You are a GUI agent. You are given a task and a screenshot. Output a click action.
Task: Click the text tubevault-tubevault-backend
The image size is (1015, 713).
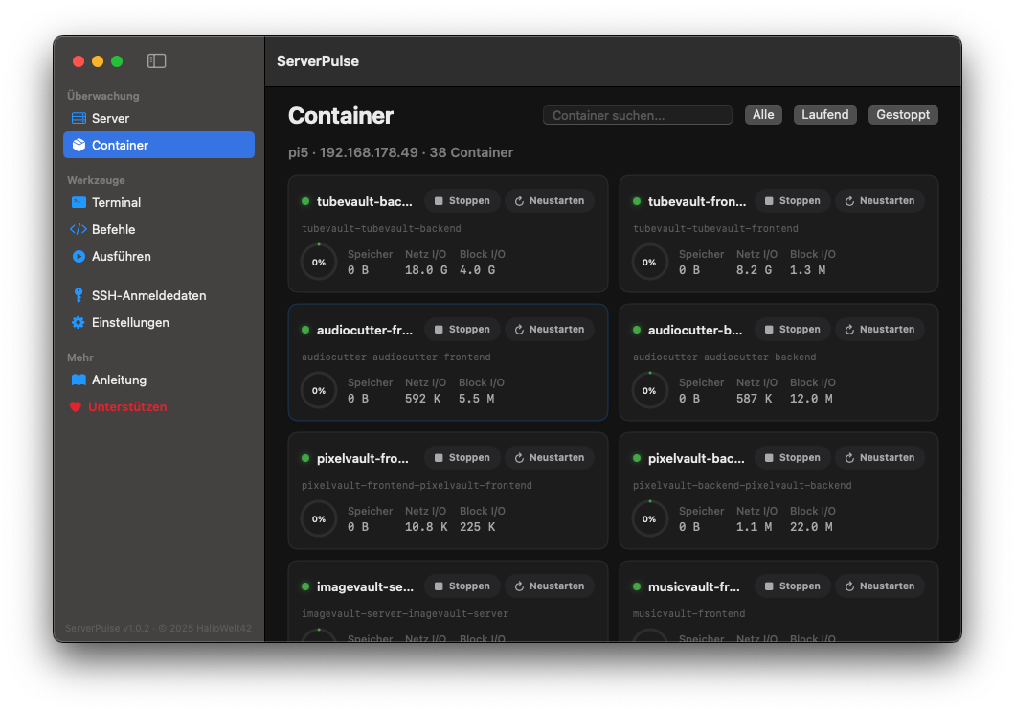(x=381, y=229)
